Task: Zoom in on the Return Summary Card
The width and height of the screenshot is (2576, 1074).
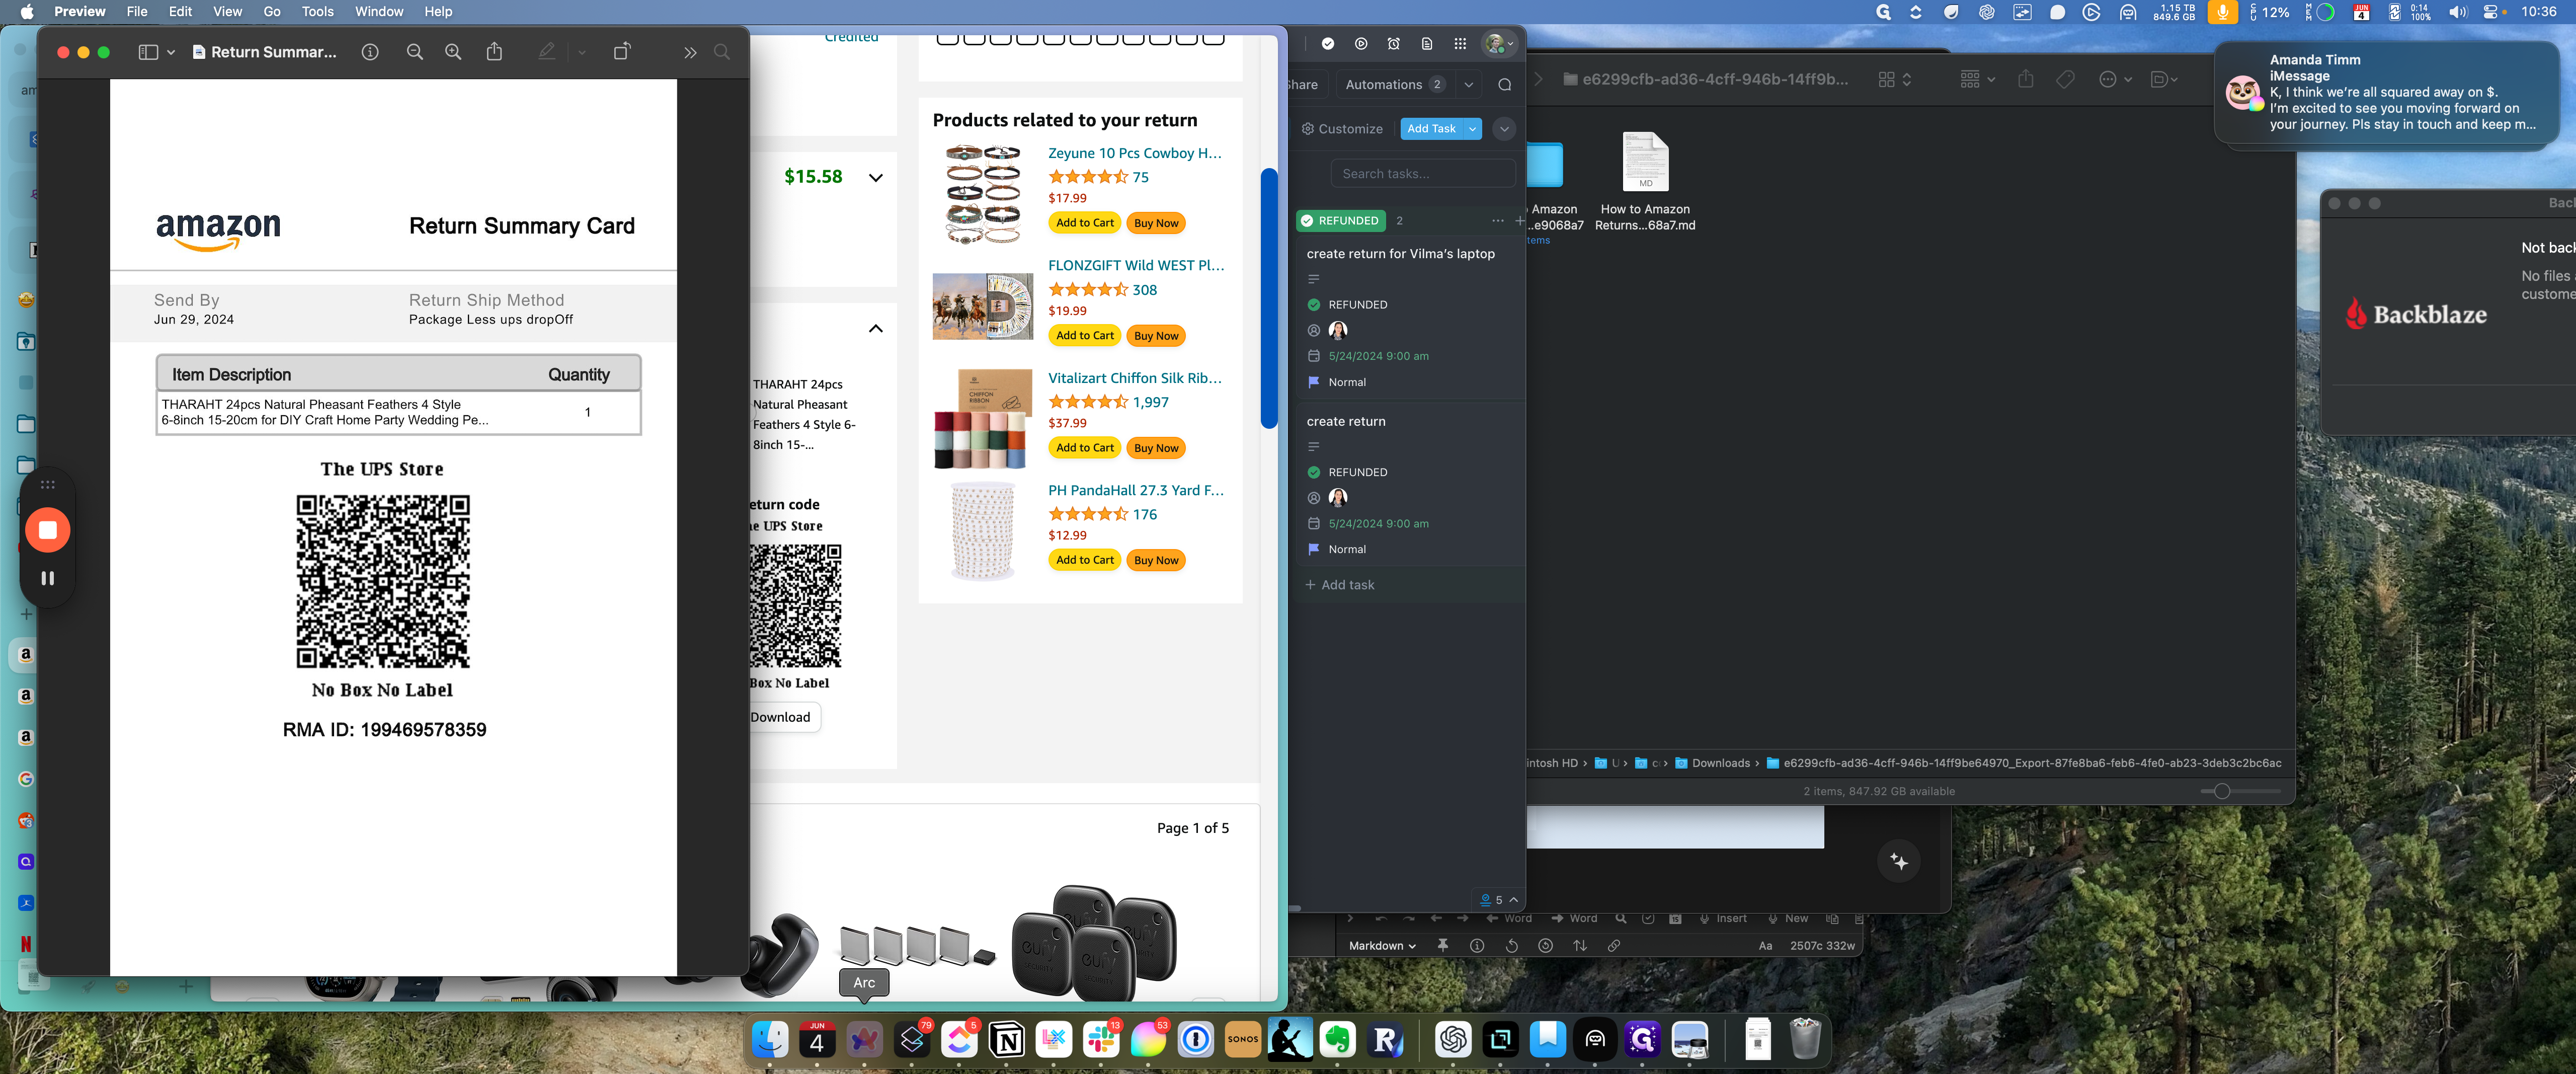Action: point(453,52)
